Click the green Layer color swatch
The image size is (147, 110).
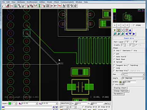pos(10,104)
